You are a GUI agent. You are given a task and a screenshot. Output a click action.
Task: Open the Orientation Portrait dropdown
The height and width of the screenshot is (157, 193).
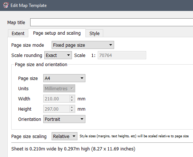coord(64,119)
